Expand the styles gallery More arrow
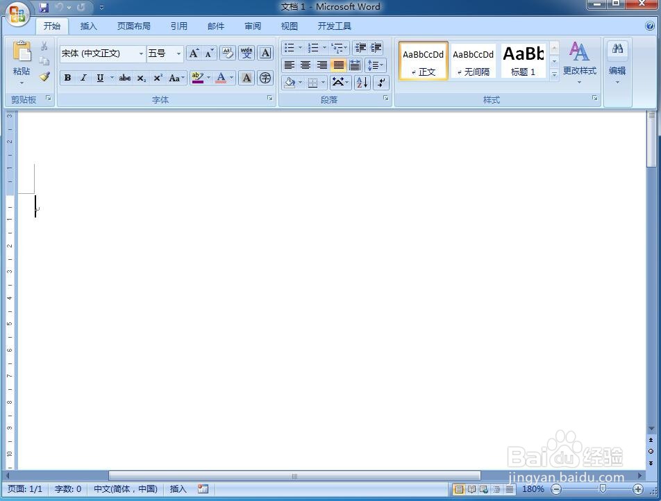 pos(554,74)
